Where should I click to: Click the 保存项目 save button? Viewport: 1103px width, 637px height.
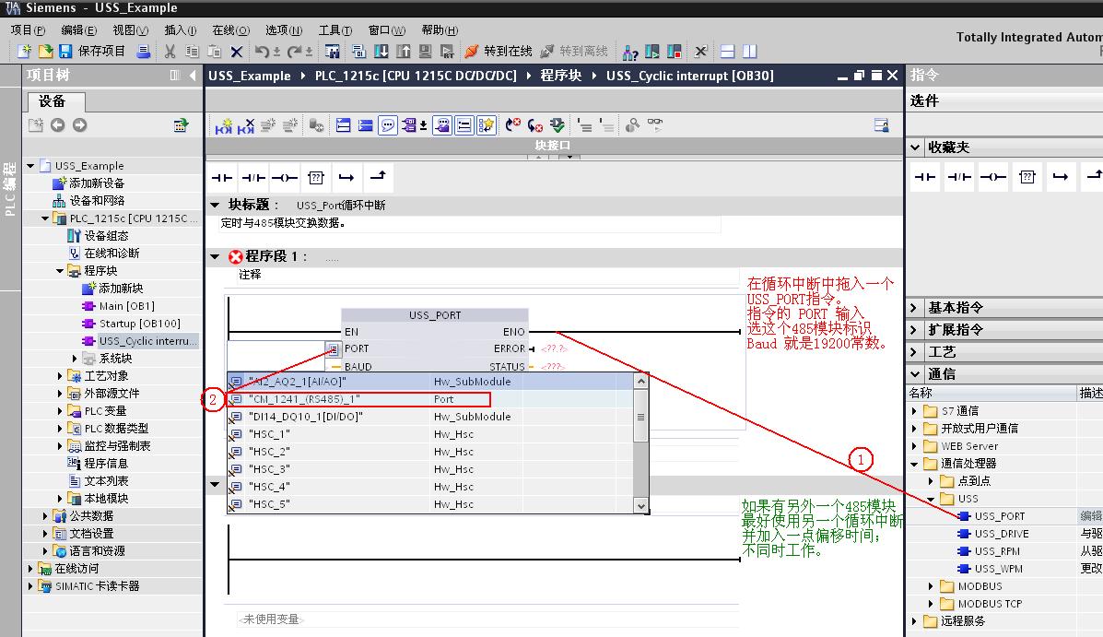(x=91, y=52)
